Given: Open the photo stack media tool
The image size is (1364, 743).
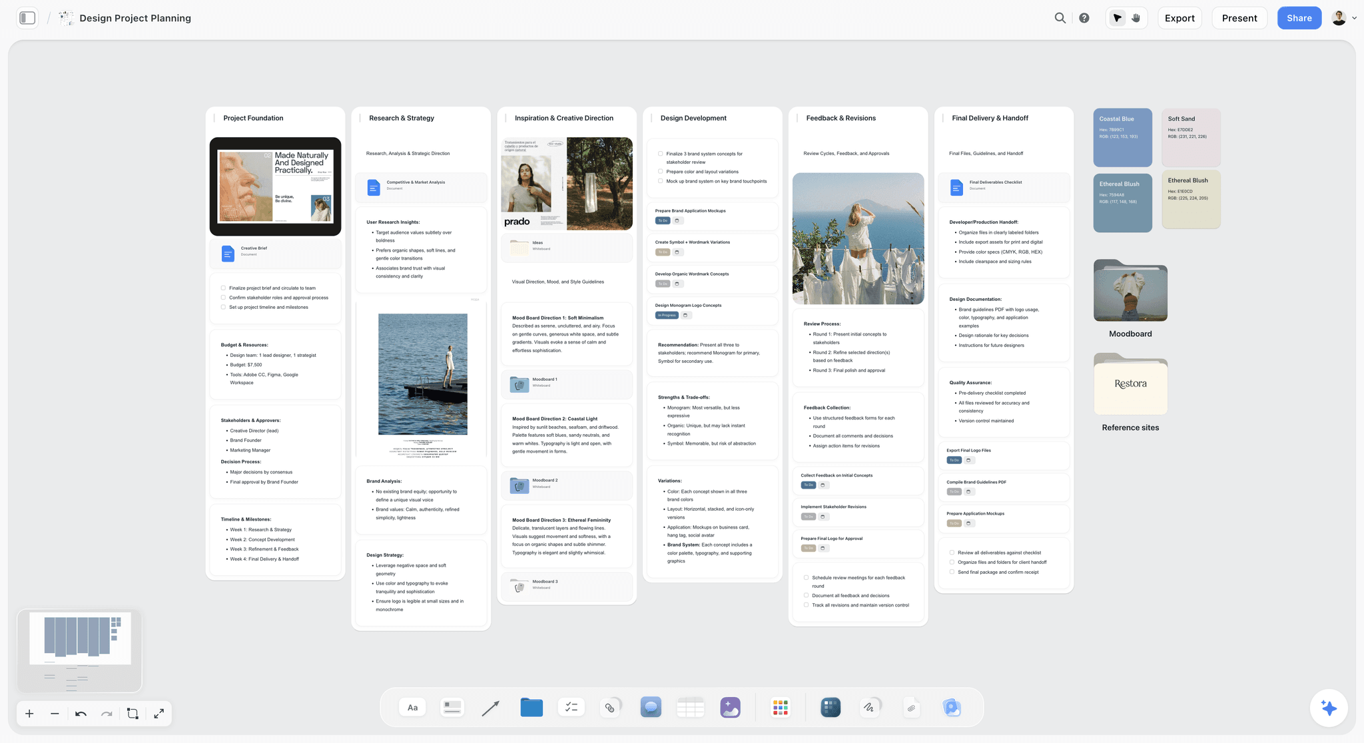Looking at the screenshot, I should [952, 707].
